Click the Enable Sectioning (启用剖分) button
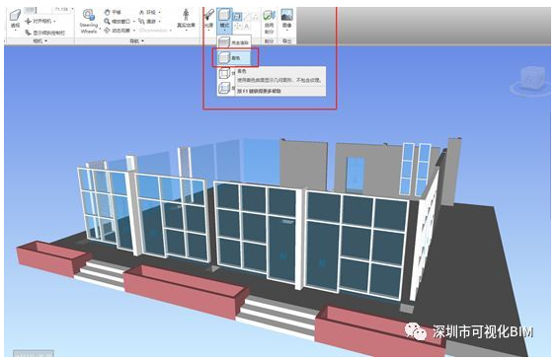This screenshot has width=556, height=361. [270, 22]
